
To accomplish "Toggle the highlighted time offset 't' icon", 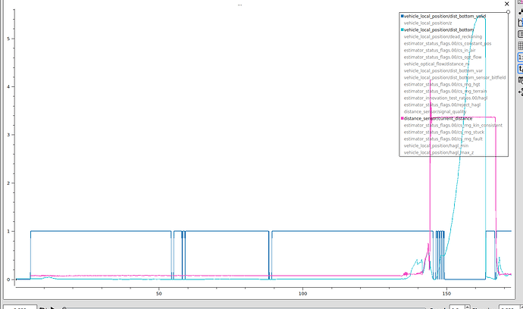I will click(x=519, y=68).
